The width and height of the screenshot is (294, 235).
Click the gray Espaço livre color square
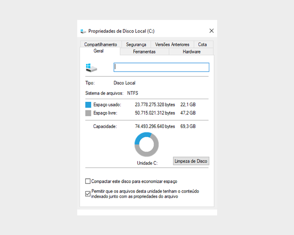coord(88,113)
